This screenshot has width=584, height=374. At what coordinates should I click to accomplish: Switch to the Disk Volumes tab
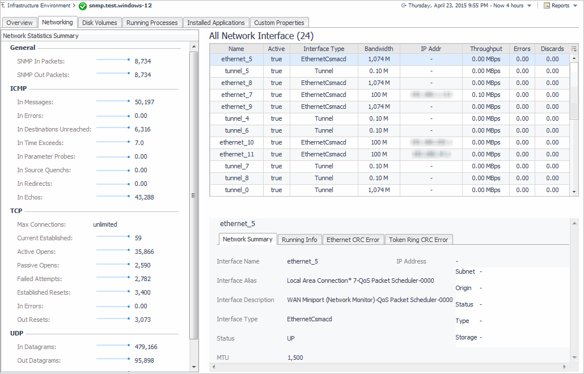pos(100,23)
